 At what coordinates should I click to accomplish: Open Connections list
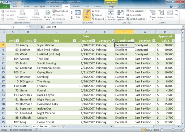60,11
